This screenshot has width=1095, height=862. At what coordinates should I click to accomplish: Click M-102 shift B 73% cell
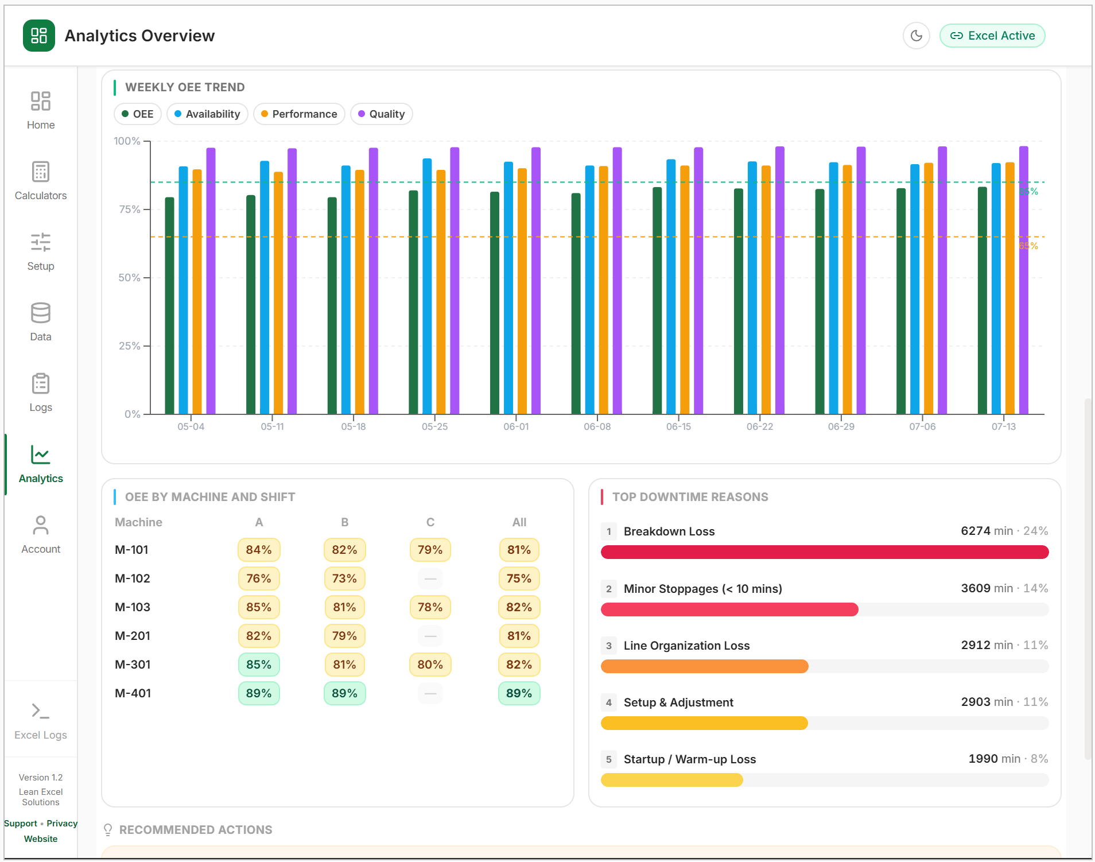click(344, 578)
